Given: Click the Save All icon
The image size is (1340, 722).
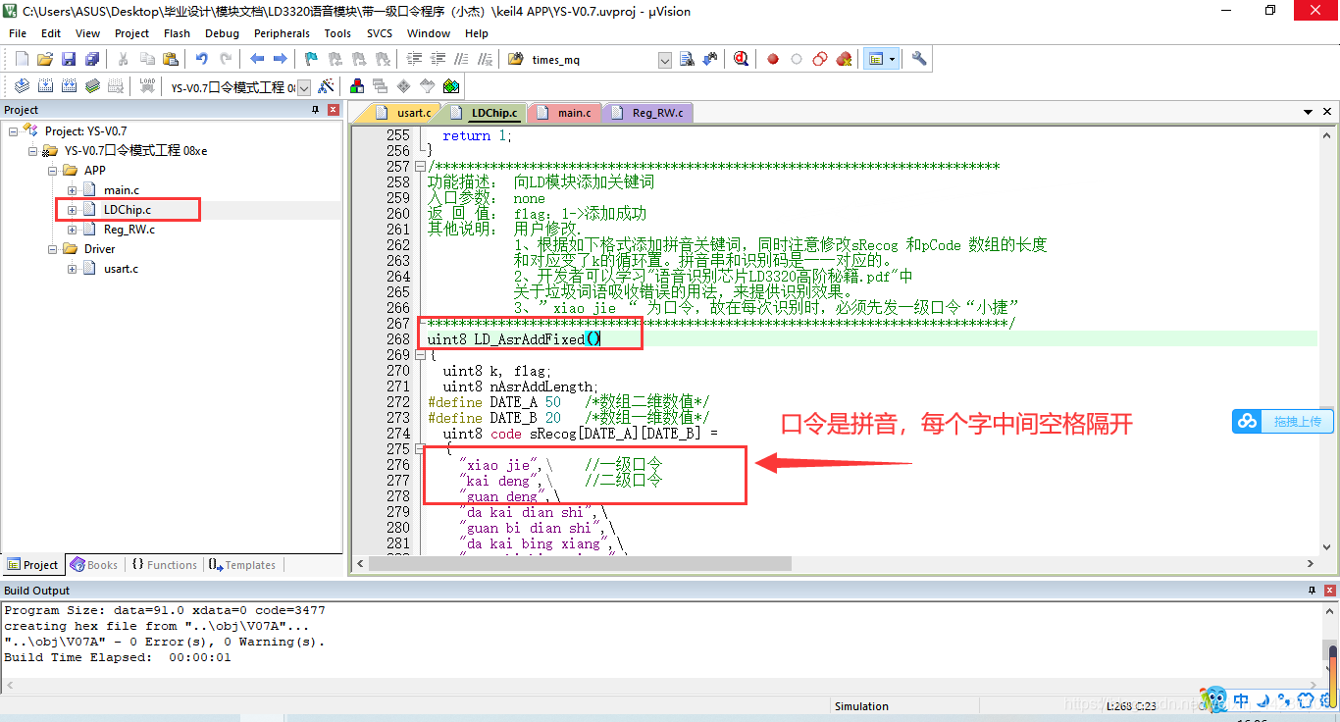Looking at the screenshot, I should pyautogui.click(x=91, y=59).
